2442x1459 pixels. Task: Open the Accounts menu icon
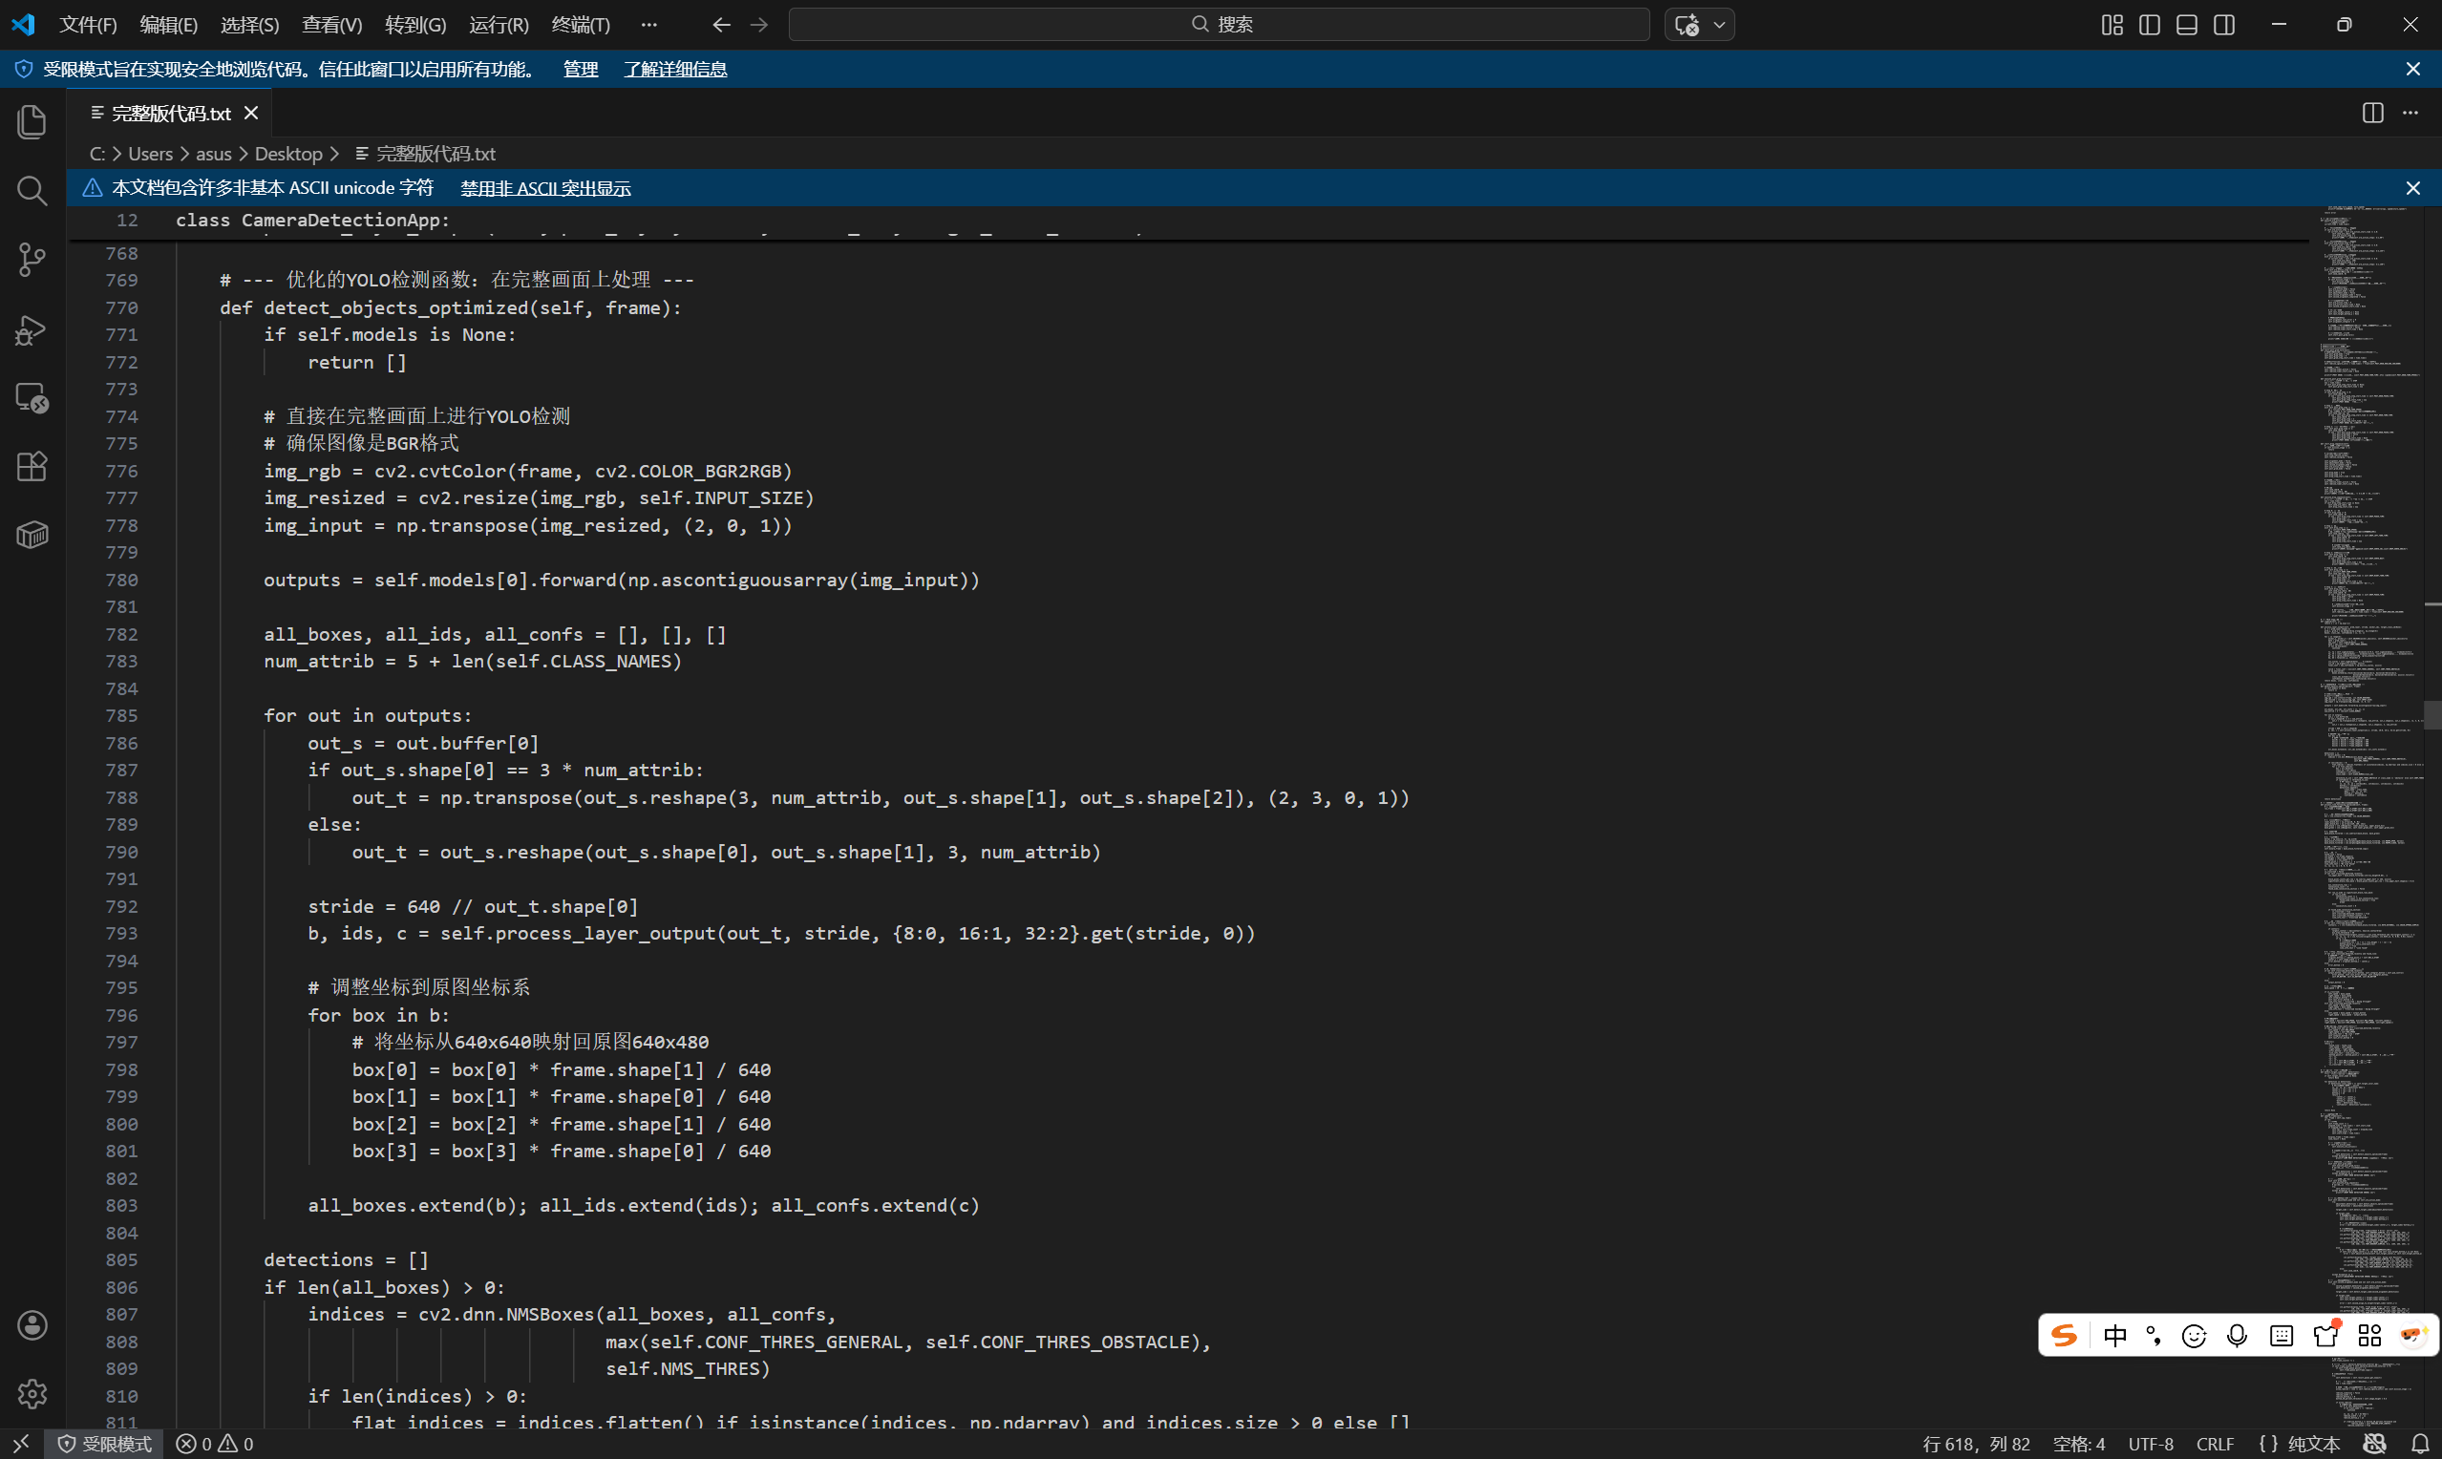tap(32, 1324)
